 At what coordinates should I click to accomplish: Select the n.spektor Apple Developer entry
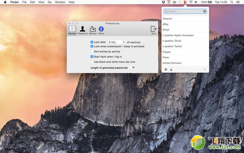point(185,35)
